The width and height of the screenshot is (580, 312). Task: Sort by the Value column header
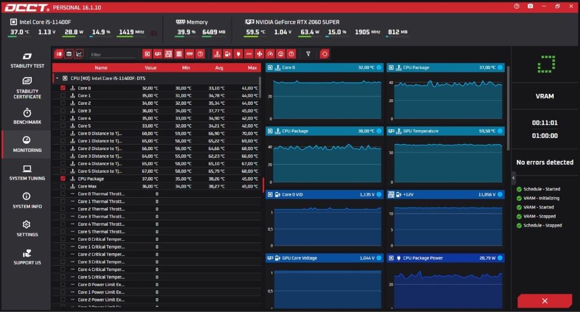[151, 68]
